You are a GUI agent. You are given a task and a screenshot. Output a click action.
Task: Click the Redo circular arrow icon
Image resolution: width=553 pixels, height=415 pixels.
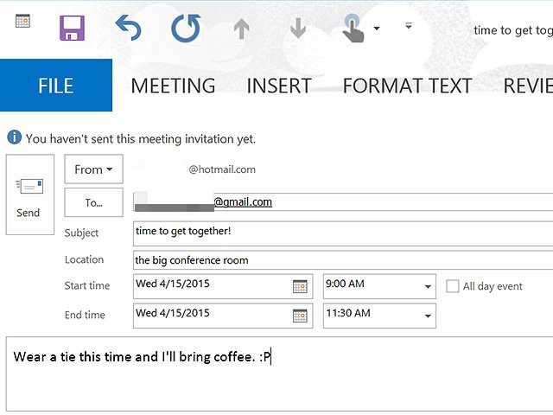(x=185, y=29)
